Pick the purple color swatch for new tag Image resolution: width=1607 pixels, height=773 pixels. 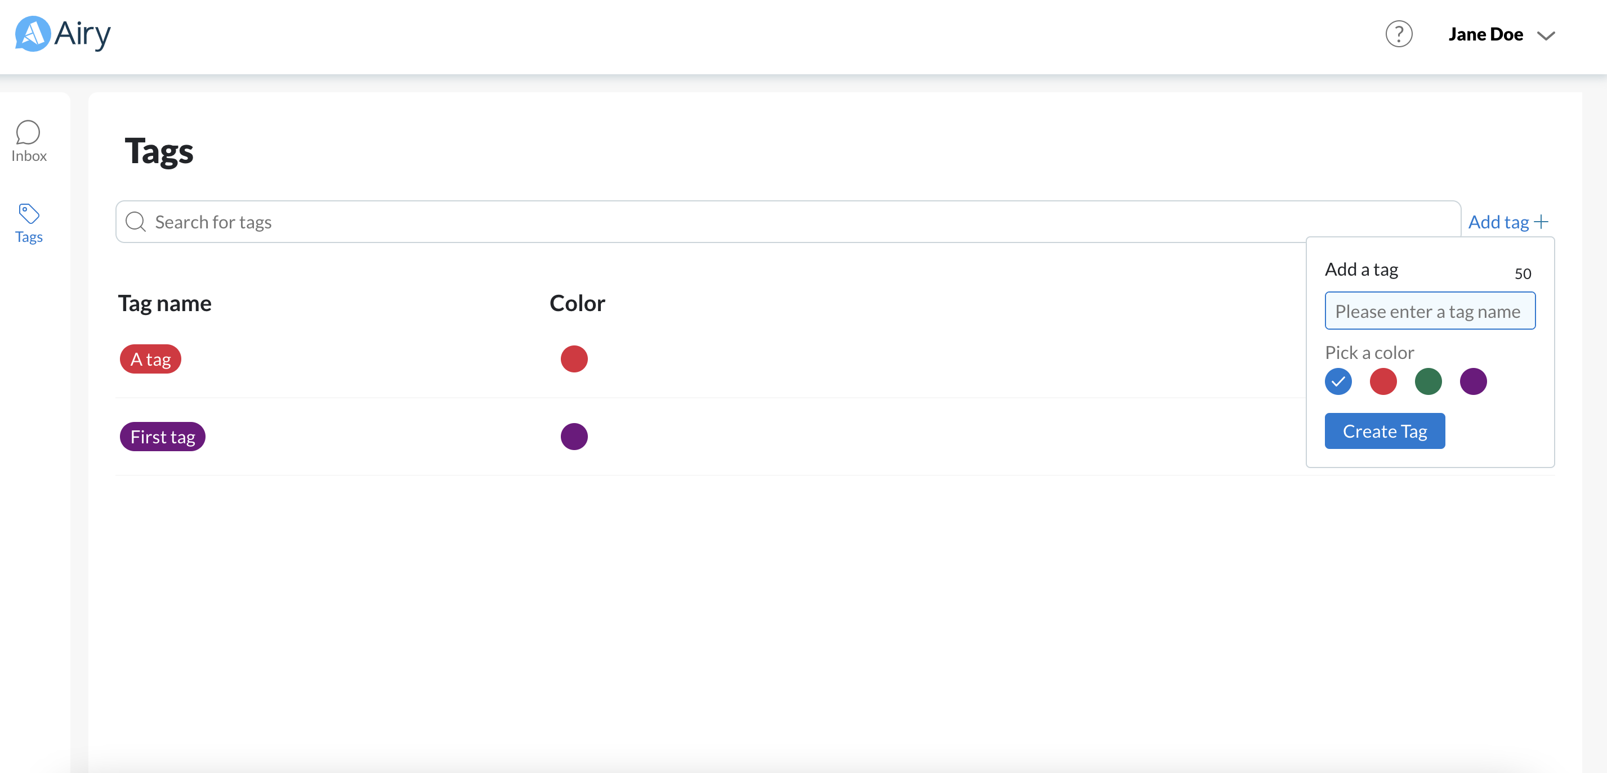[x=1473, y=381]
